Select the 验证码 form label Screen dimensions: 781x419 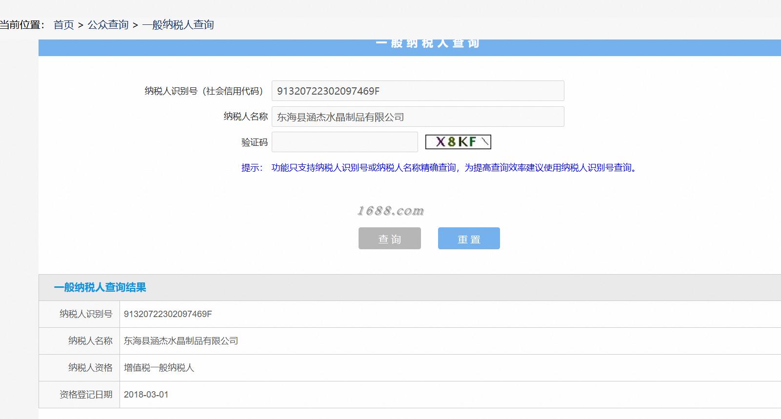[x=255, y=142]
